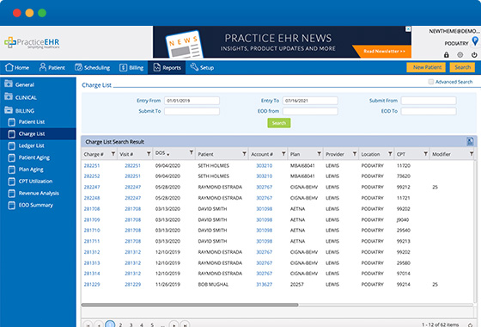Image resolution: width=481 pixels, height=327 pixels.
Task: Click the green Search button
Action: coord(279,123)
